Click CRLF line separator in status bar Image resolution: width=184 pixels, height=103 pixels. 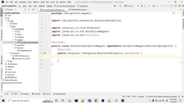point(129,96)
